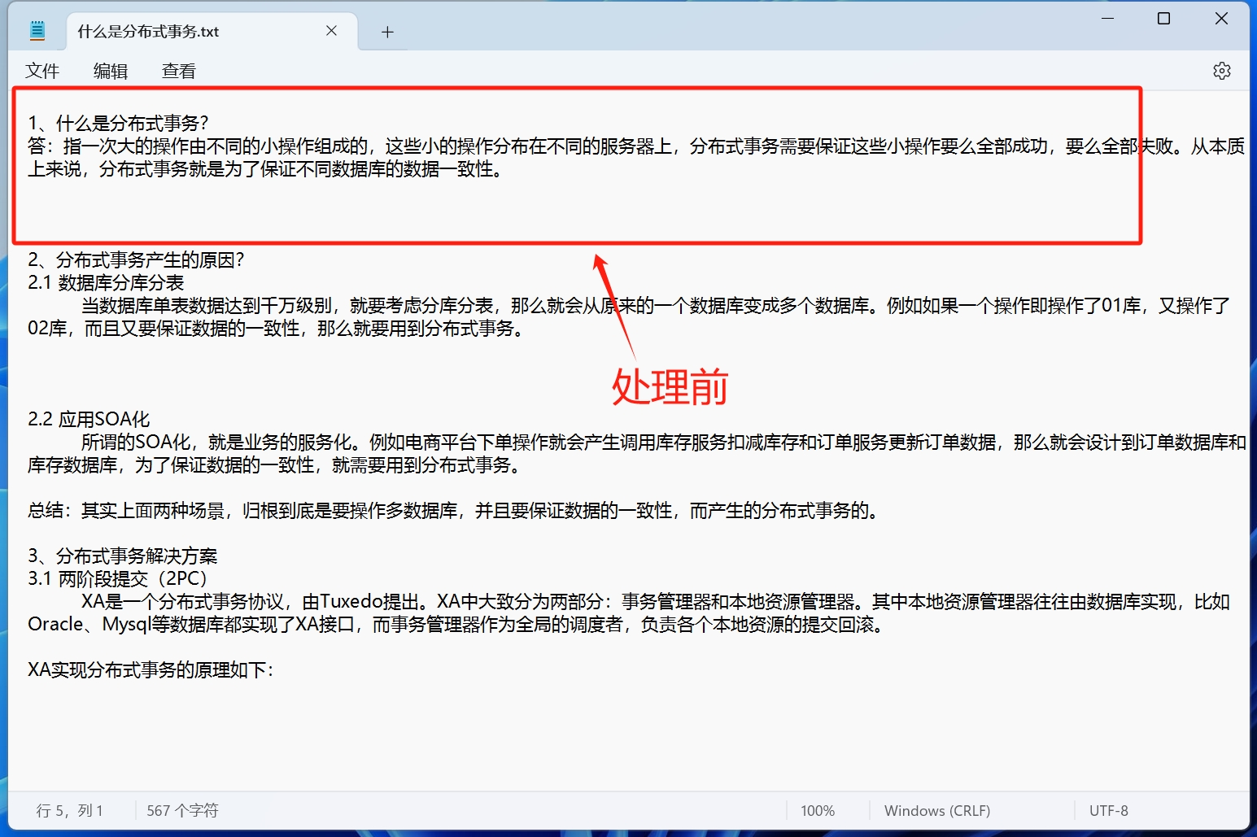Open the 编辑 menu
Image resolution: width=1257 pixels, height=837 pixels.
click(x=111, y=71)
